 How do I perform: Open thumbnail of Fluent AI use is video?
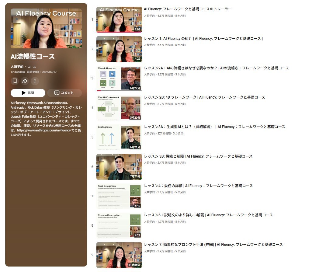[119, 78]
